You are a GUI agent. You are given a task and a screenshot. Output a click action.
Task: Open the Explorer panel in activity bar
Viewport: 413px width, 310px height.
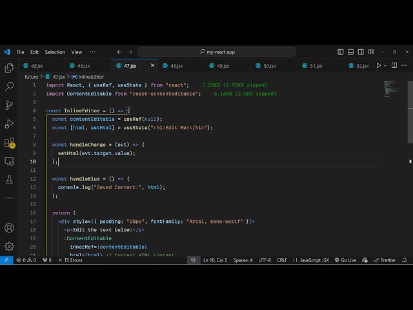[9, 68]
